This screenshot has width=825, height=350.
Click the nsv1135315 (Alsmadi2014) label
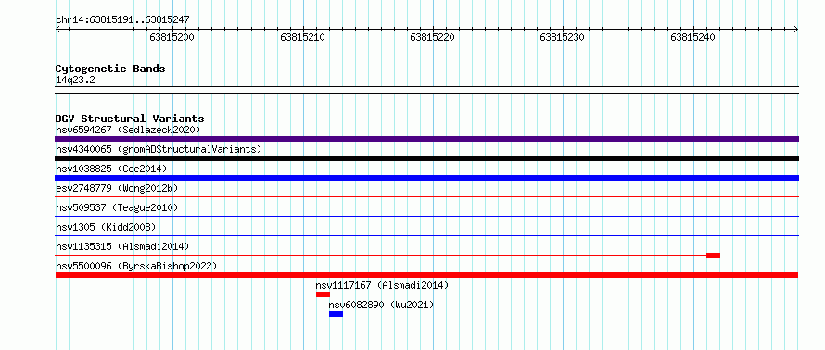(x=122, y=246)
